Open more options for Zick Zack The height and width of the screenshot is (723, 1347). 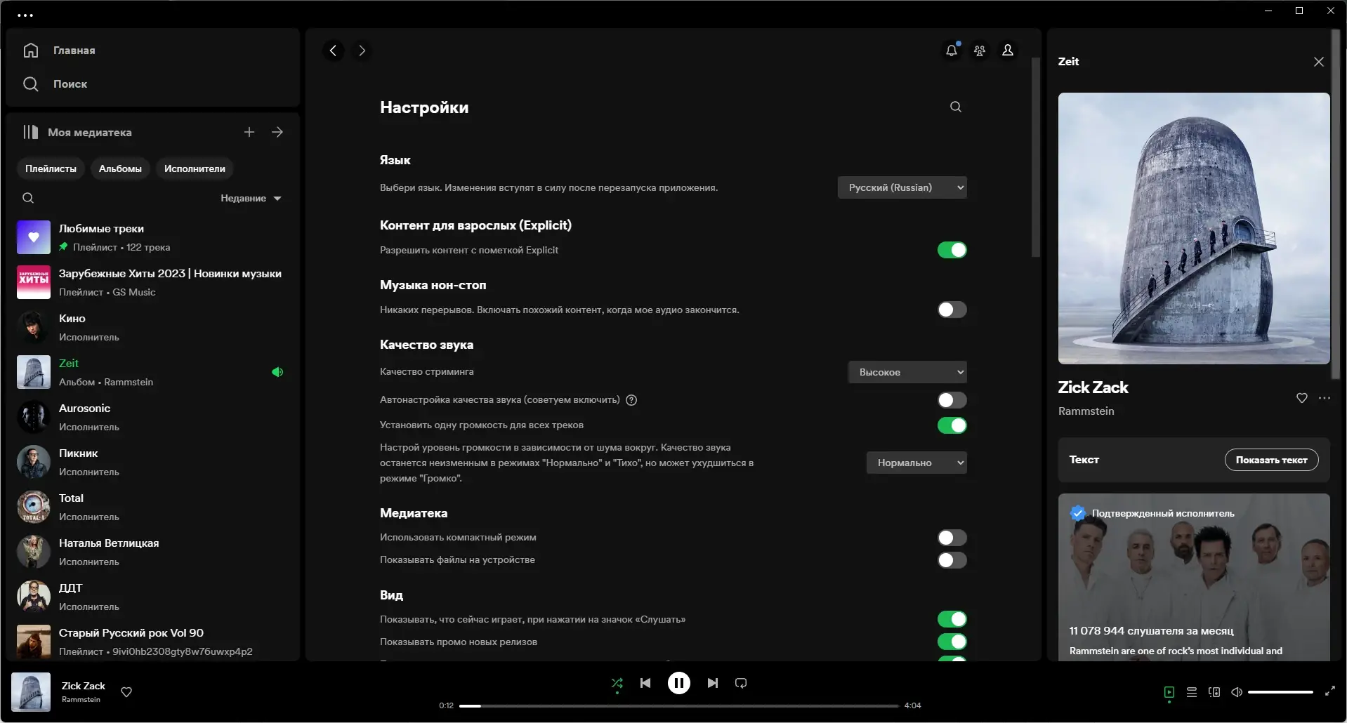pyautogui.click(x=1325, y=398)
